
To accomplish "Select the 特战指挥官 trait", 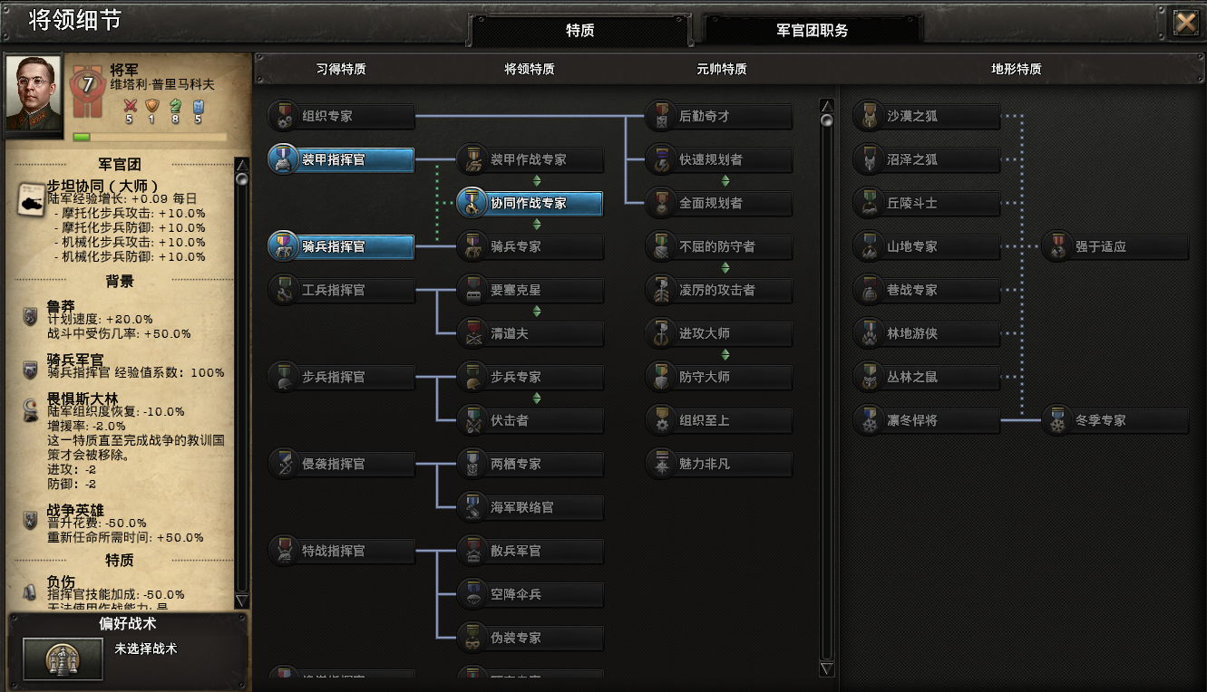I will coord(342,552).
